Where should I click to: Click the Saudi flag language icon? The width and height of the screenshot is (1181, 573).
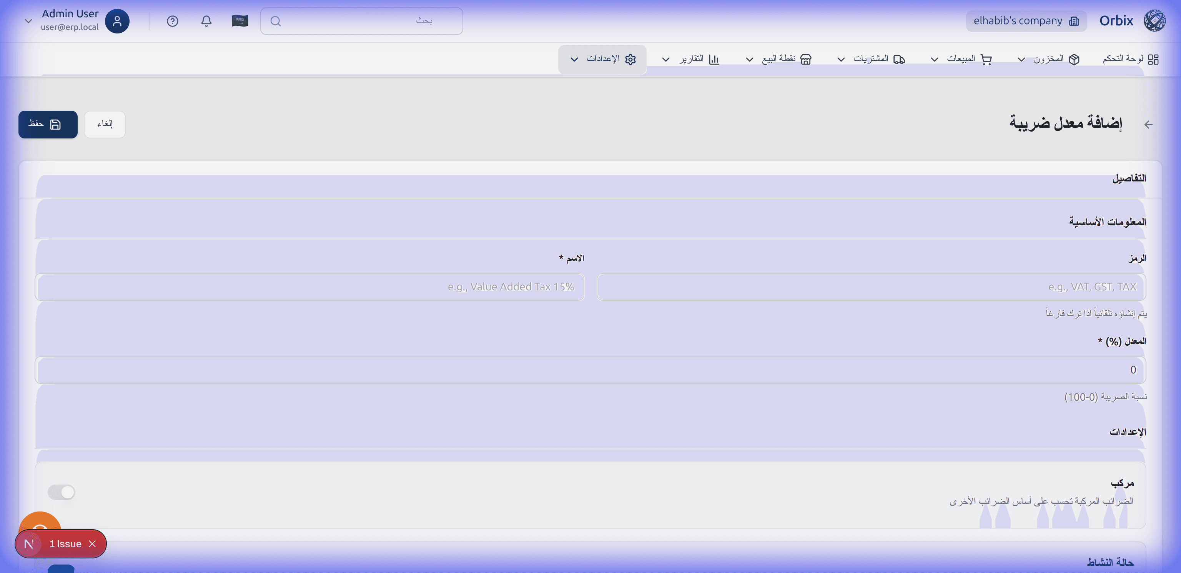click(240, 21)
